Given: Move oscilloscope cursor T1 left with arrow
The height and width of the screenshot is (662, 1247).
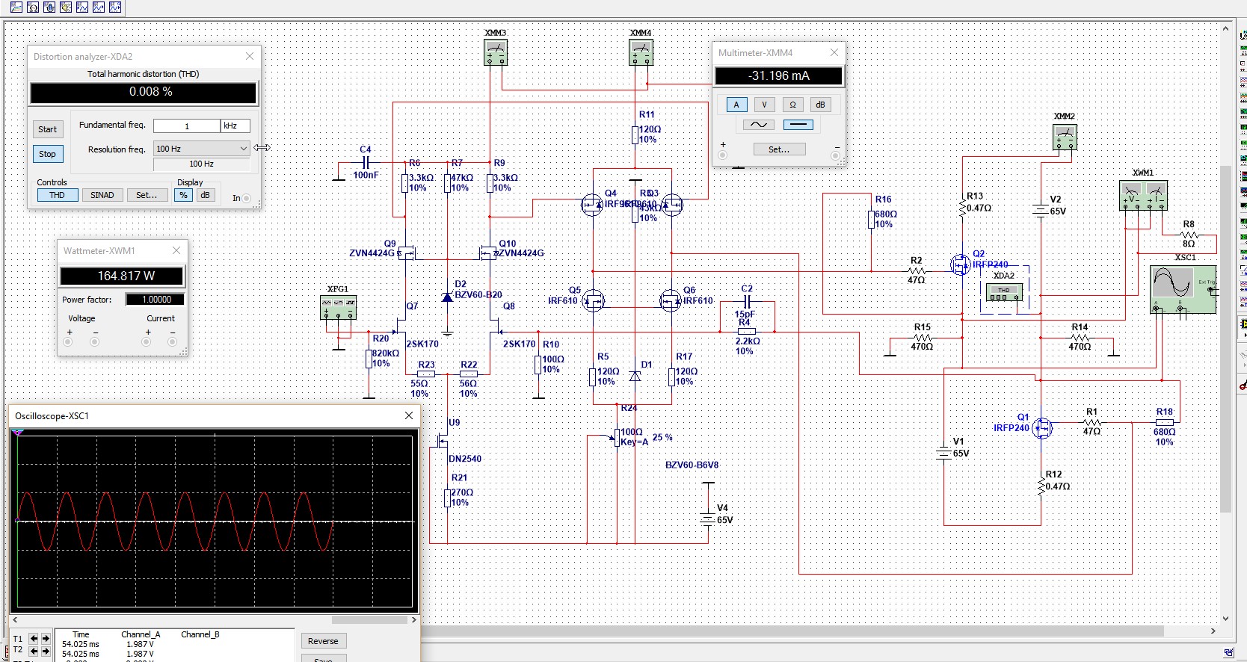Looking at the screenshot, I should 34,639.
